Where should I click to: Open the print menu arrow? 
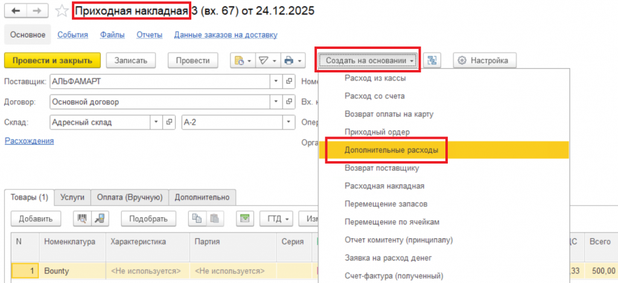pyautogui.click(x=301, y=61)
